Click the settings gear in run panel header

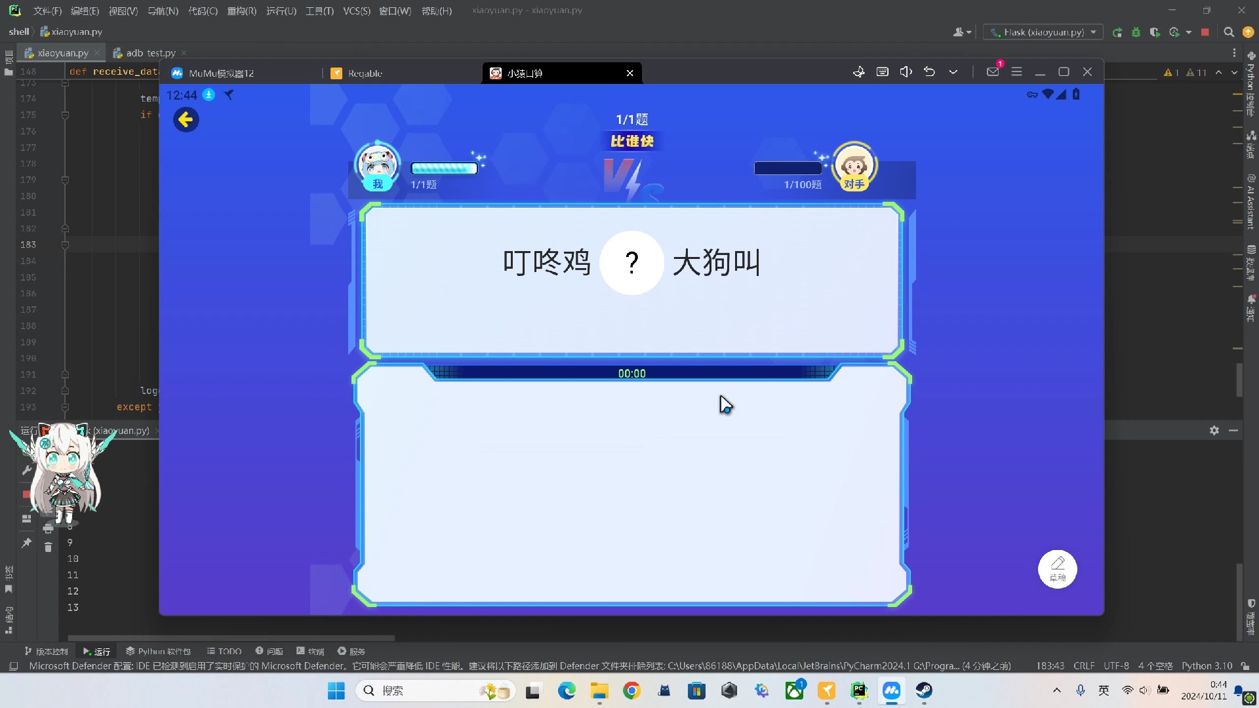(x=1214, y=431)
